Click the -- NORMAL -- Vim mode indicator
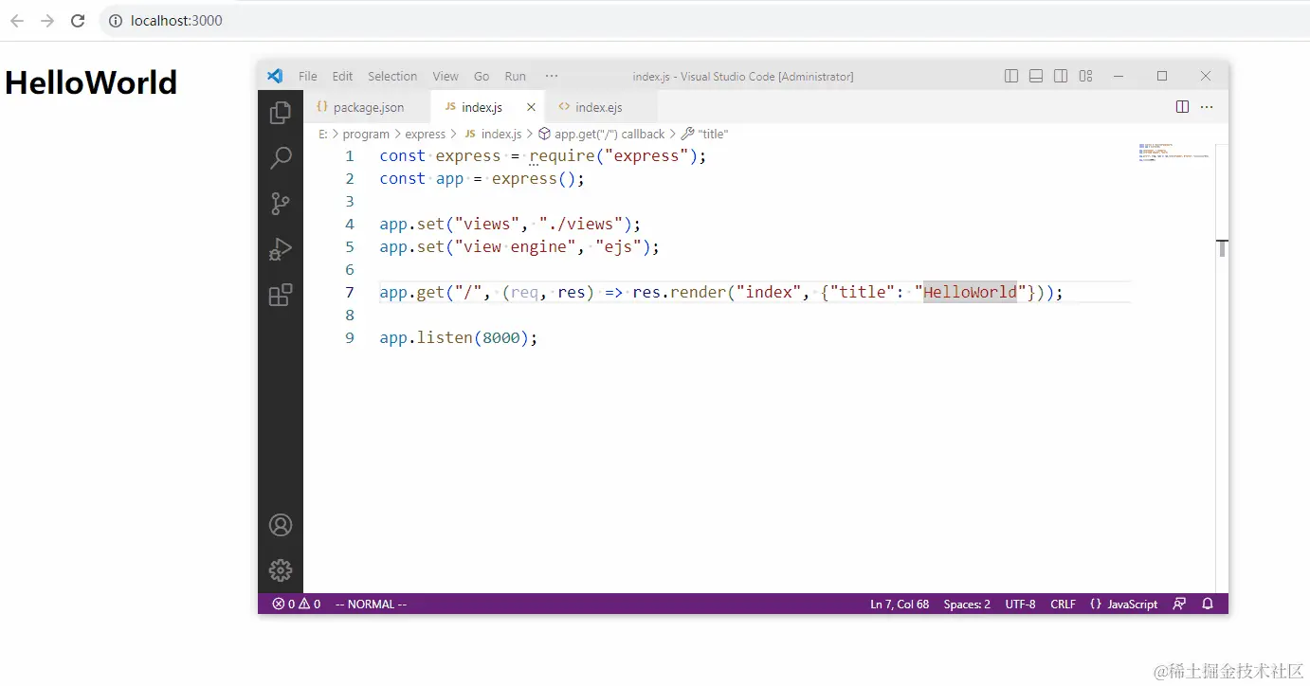Screen dimensions: 1310x686 371,604
